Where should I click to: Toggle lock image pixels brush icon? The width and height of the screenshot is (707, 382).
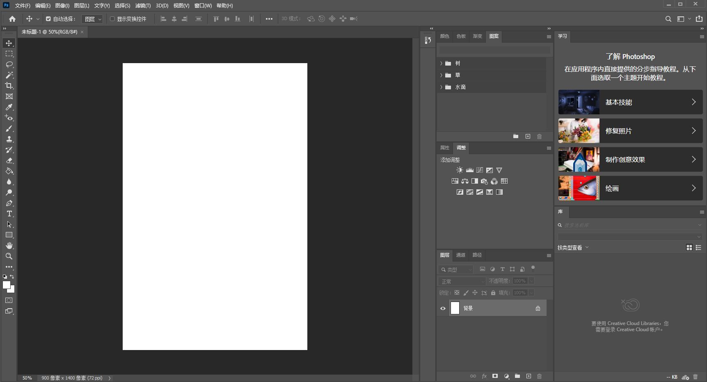click(466, 293)
